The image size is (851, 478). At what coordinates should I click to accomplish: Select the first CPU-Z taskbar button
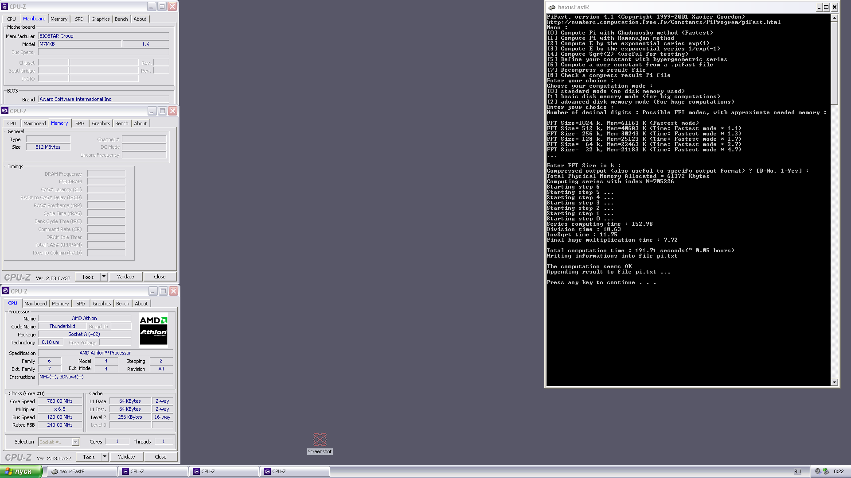click(153, 471)
